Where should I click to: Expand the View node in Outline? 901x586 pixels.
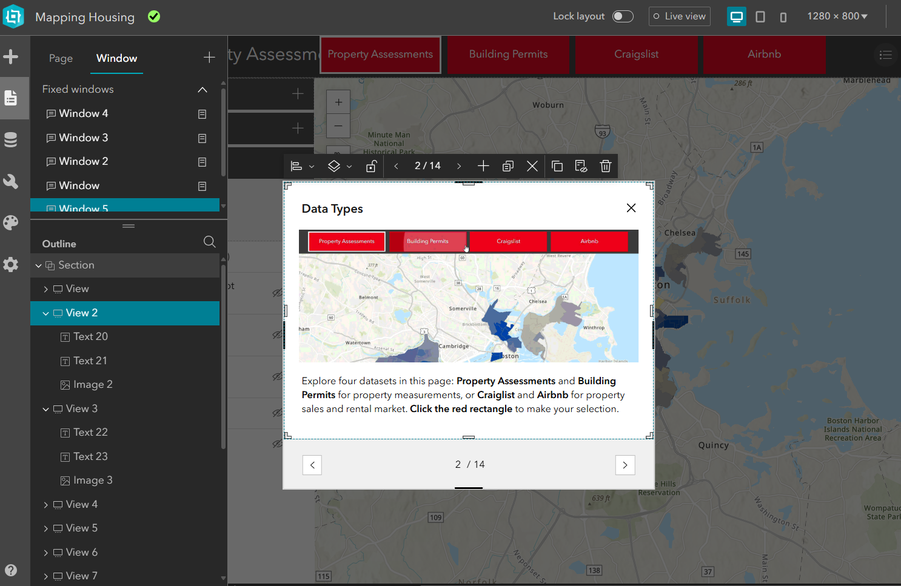point(46,289)
